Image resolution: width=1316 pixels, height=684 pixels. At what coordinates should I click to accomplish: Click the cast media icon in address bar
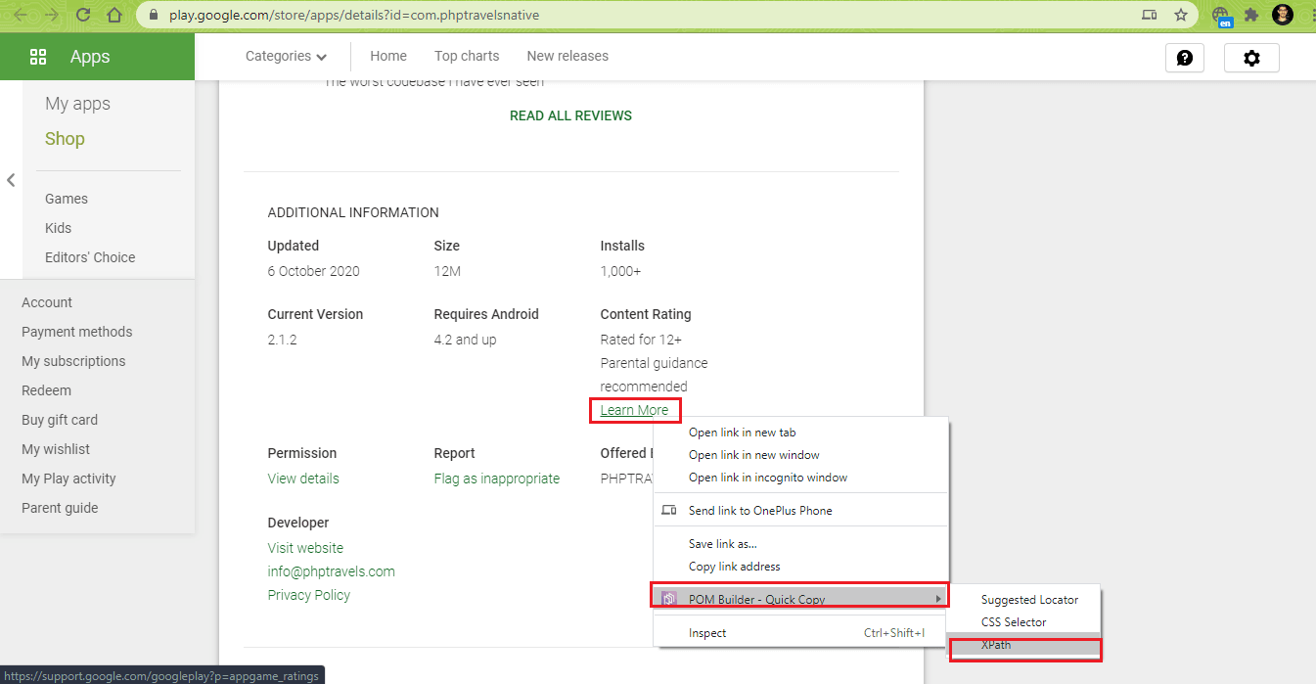(1150, 15)
